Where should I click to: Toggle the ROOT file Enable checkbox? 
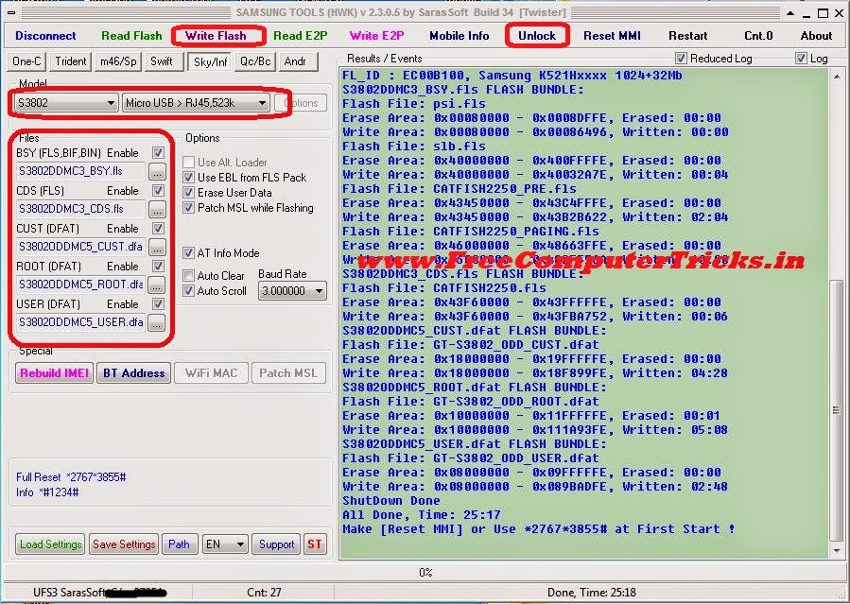pos(158,266)
